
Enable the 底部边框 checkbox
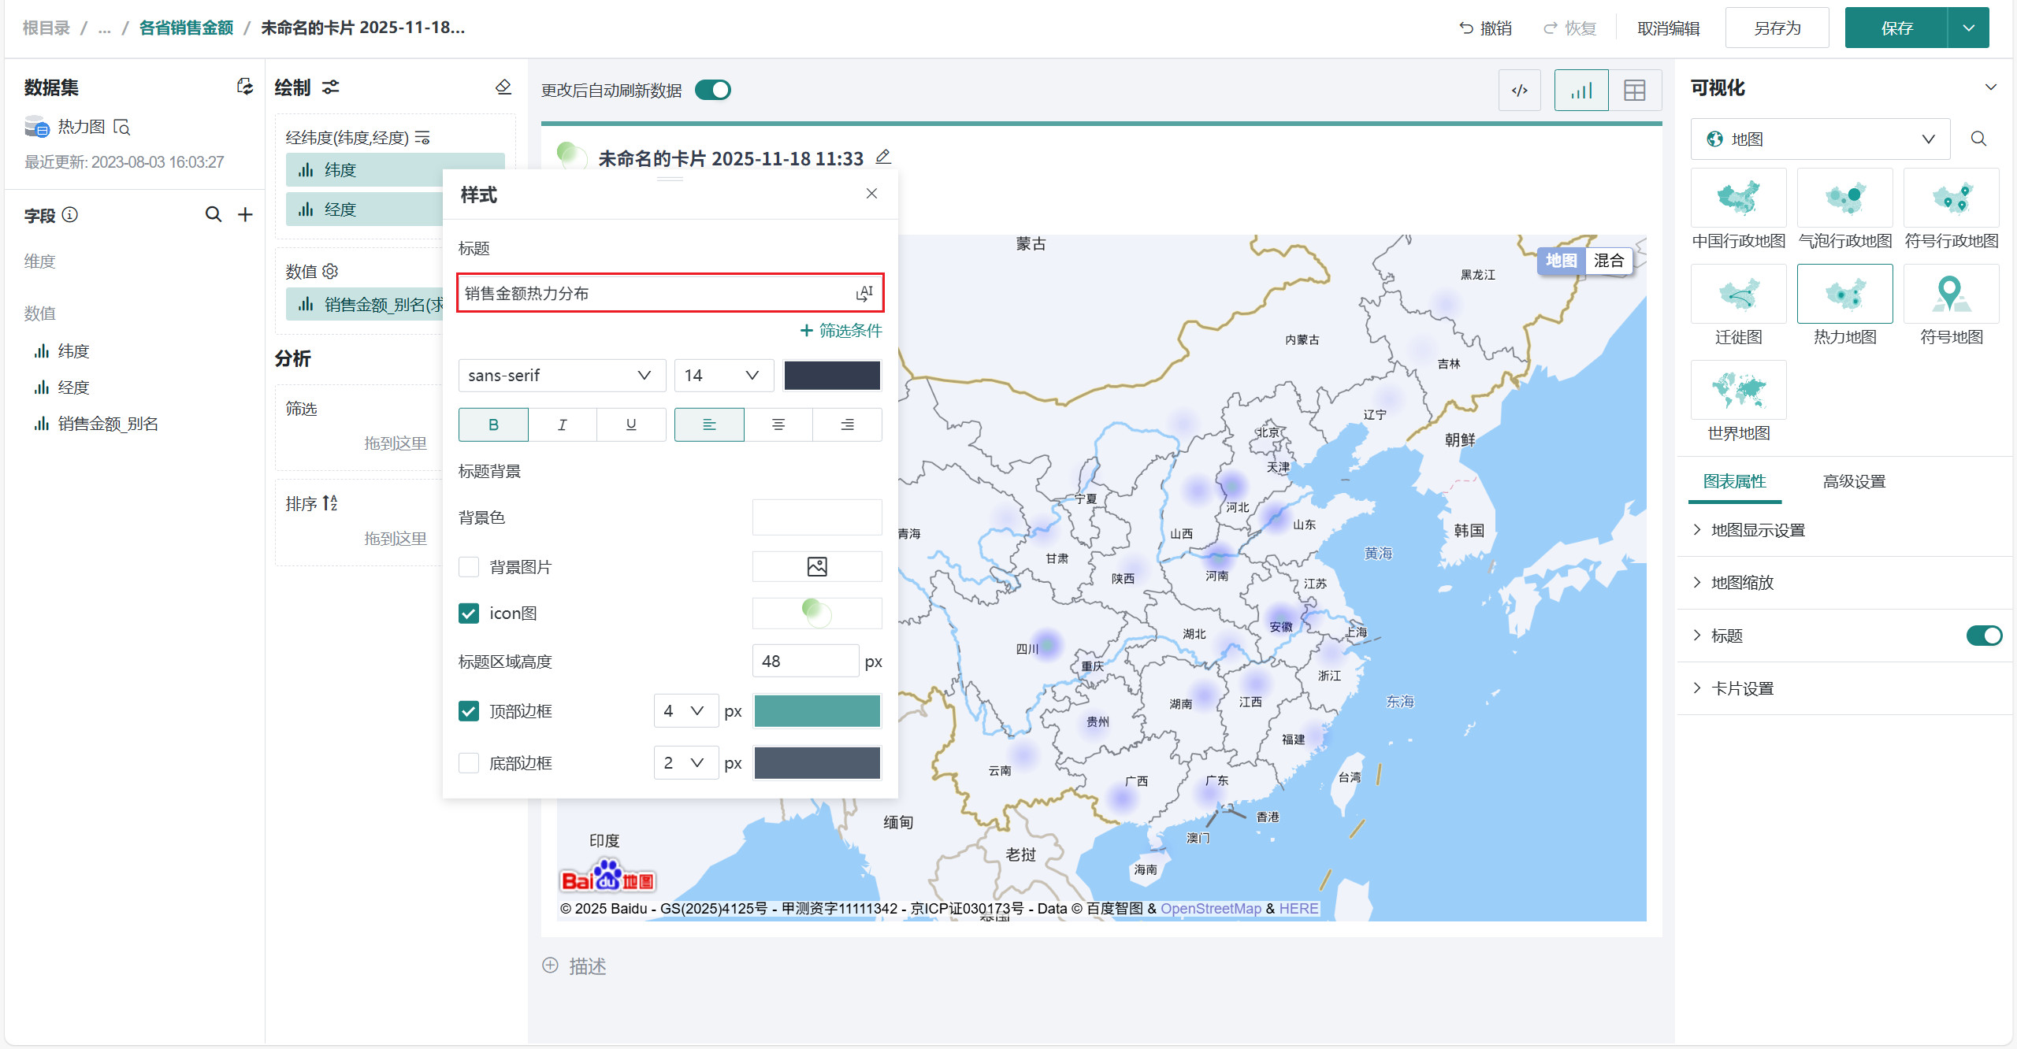(x=469, y=763)
